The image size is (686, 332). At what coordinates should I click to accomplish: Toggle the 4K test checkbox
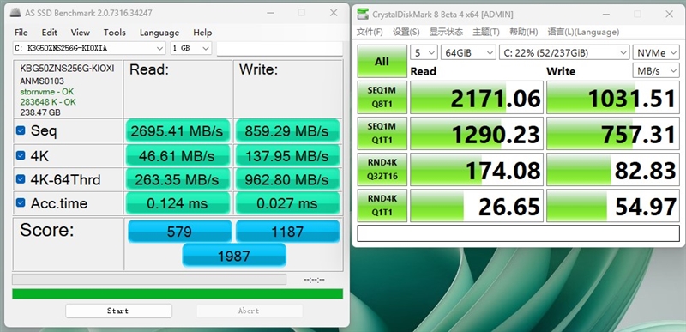point(21,155)
